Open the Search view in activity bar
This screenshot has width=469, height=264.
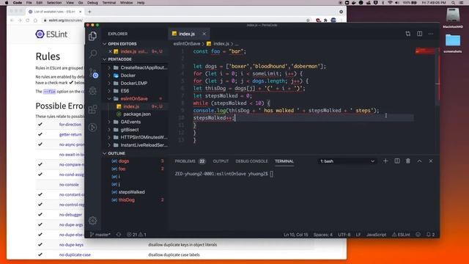93,54
